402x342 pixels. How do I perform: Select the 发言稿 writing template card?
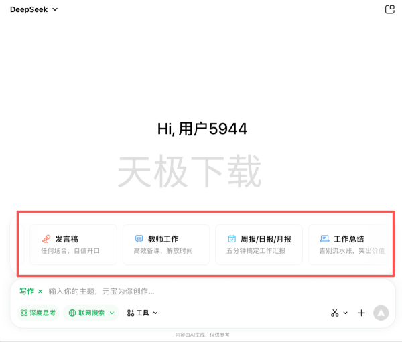(73, 244)
